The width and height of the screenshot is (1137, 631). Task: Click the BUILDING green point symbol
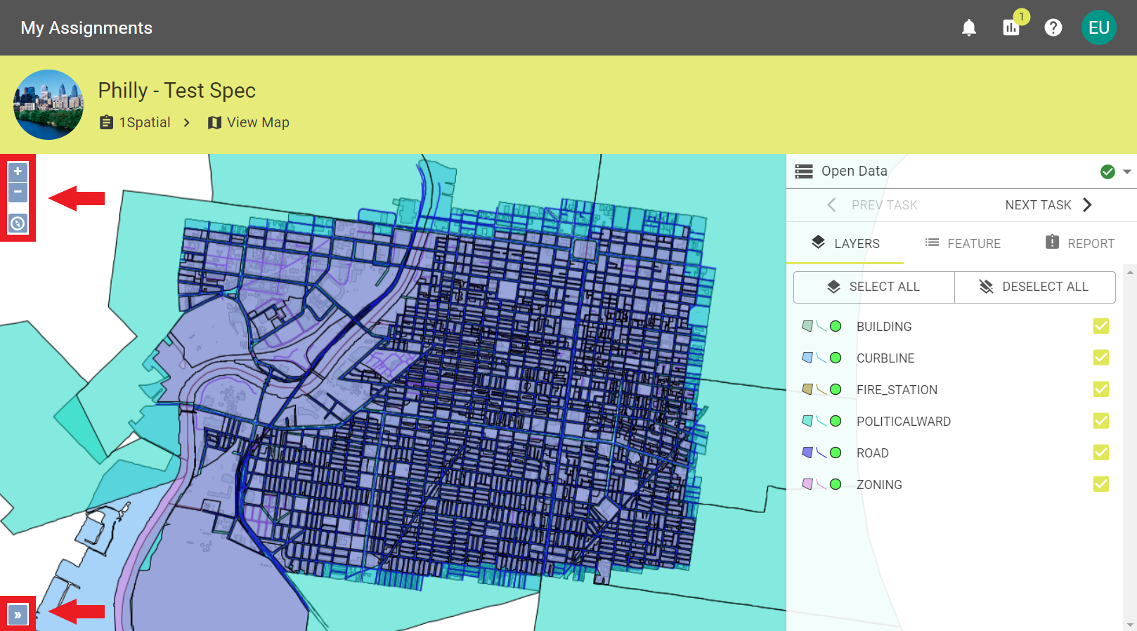tap(836, 326)
